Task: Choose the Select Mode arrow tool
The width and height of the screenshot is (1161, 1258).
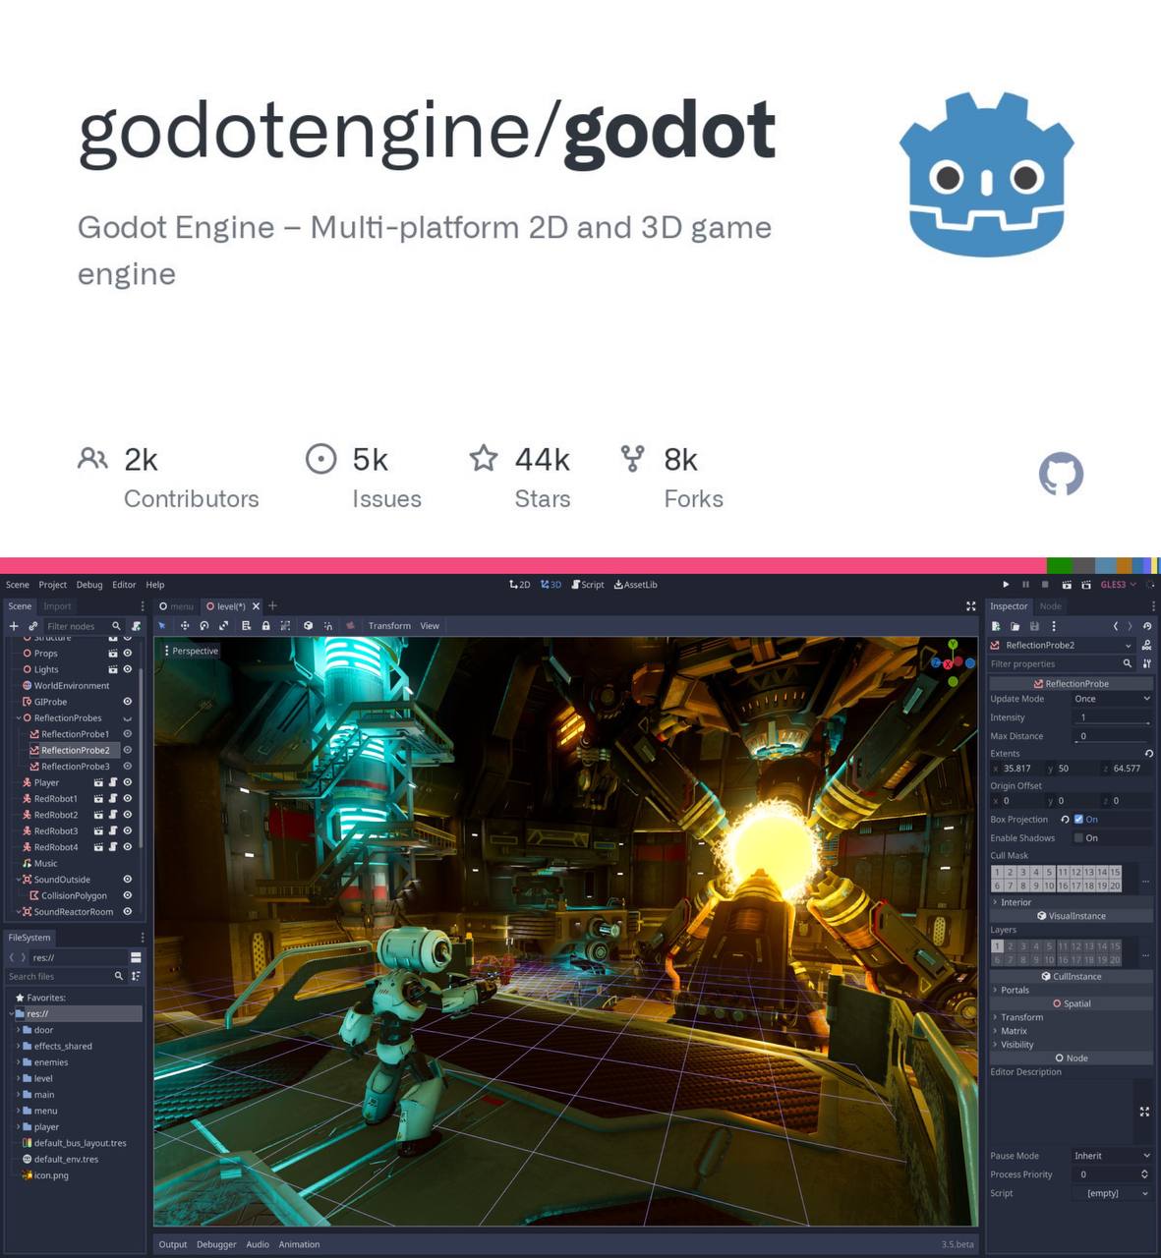Action: click(162, 626)
